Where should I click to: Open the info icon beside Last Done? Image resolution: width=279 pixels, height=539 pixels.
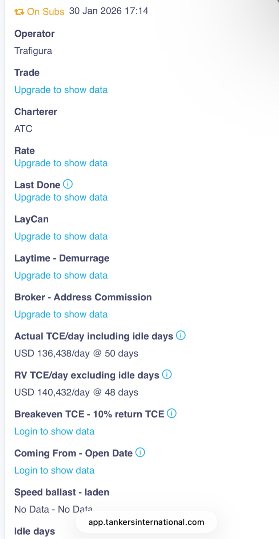tap(68, 185)
